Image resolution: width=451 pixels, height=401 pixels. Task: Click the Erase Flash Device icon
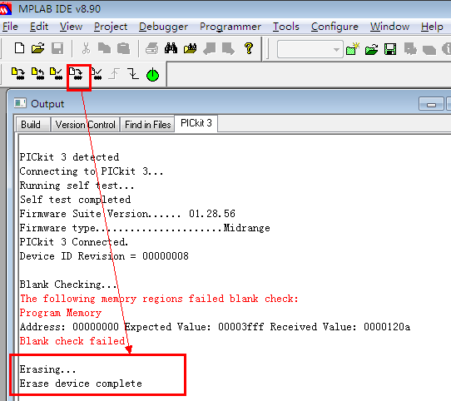point(76,74)
